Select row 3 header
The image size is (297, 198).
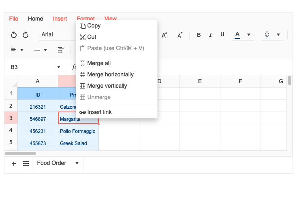pyautogui.click(x=11, y=118)
